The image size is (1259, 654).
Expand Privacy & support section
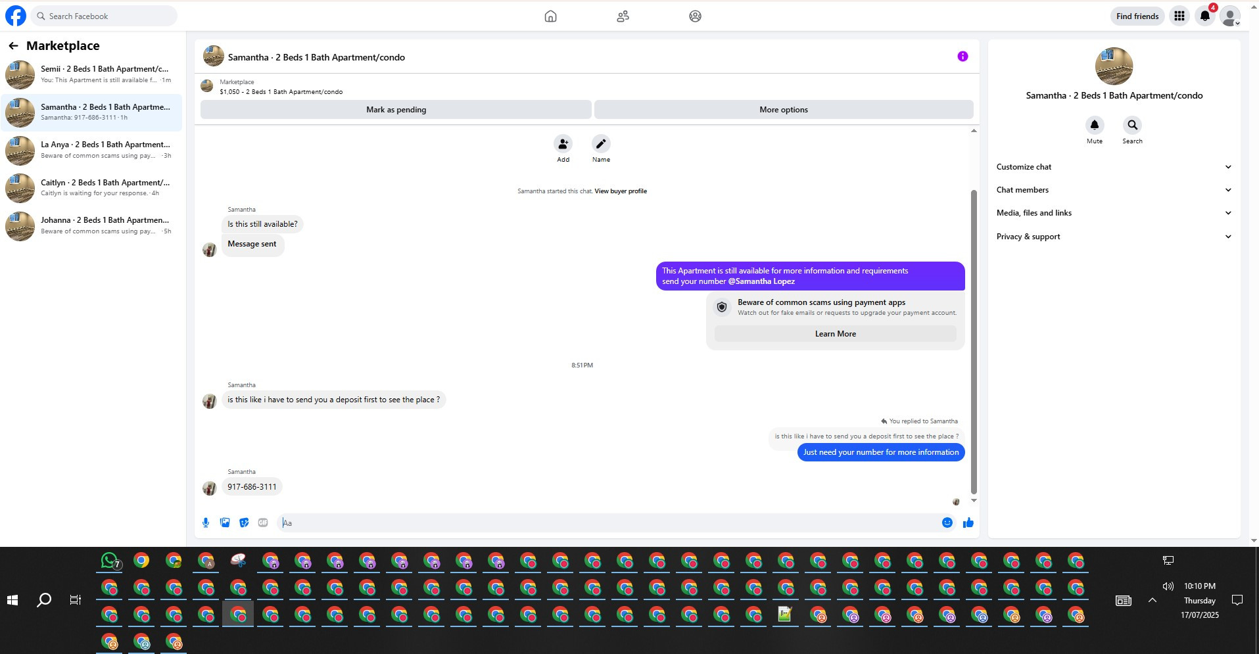(1114, 237)
